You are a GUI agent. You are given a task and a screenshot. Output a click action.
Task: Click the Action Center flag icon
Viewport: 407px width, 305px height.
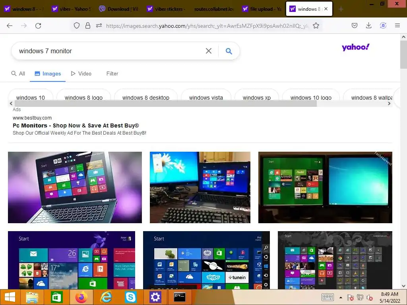350,297
